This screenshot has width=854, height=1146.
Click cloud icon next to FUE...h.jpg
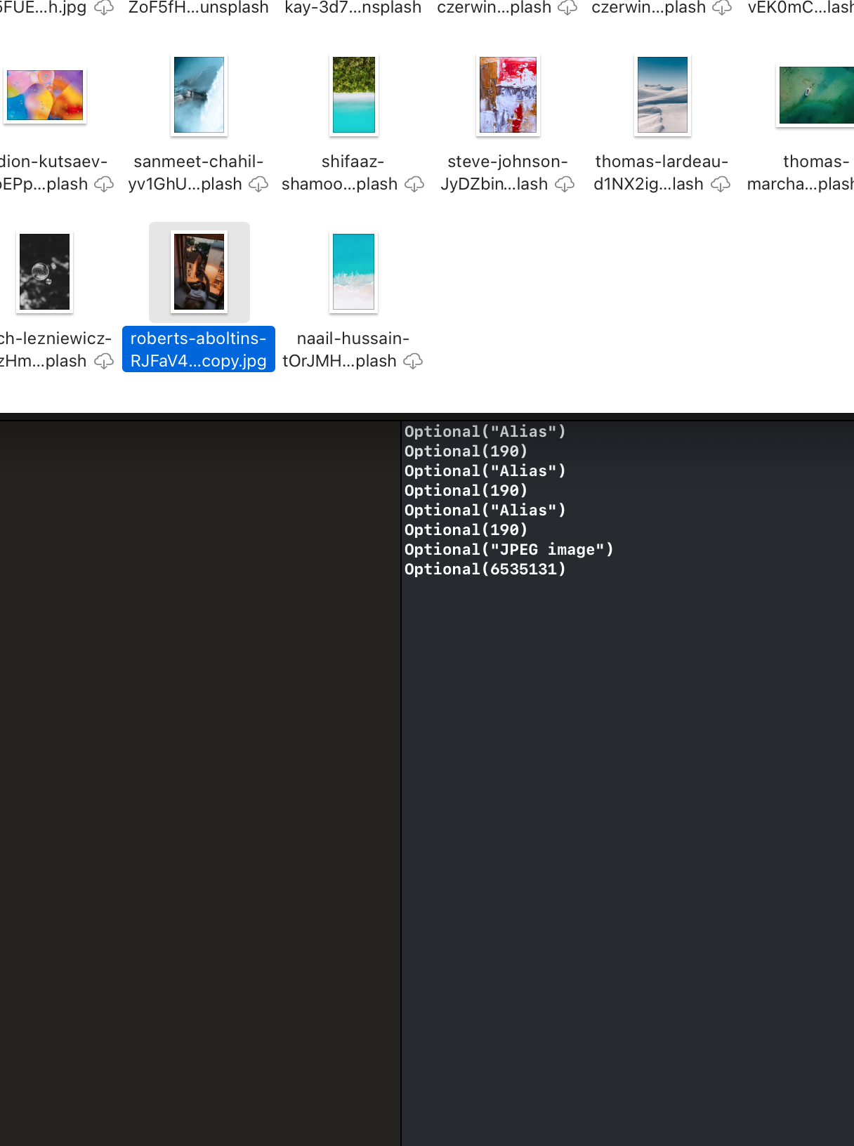(104, 8)
